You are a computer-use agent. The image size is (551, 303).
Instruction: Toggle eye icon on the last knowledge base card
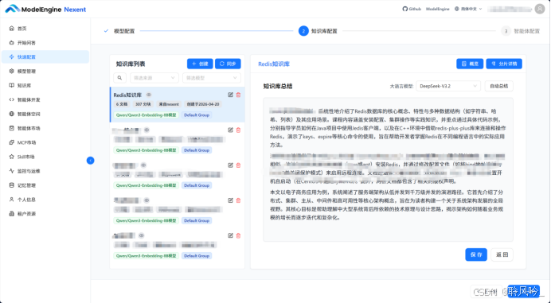point(141,235)
